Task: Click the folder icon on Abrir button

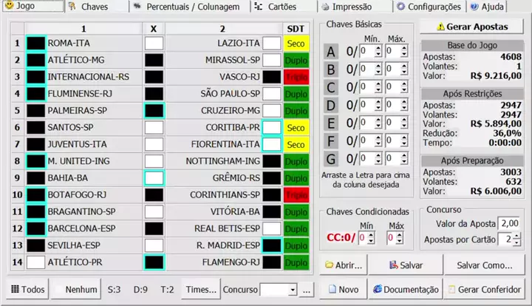Action: pyautogui.click(x=329, y=265)
